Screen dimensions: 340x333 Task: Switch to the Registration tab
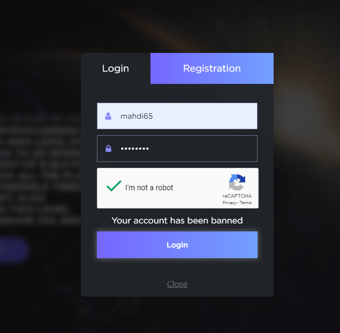coord(212,68)
